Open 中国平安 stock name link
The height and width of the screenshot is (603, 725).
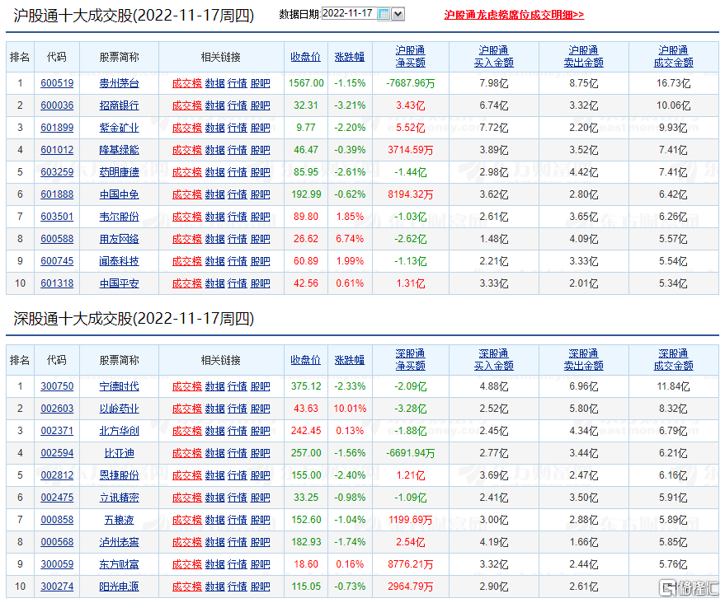pyautogui.click(x=120, y=283)
